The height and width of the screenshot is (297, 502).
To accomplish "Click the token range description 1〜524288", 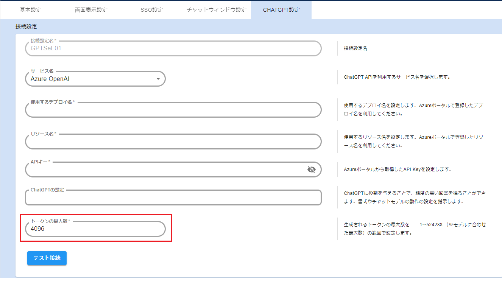I will click(x=431, y=225).
